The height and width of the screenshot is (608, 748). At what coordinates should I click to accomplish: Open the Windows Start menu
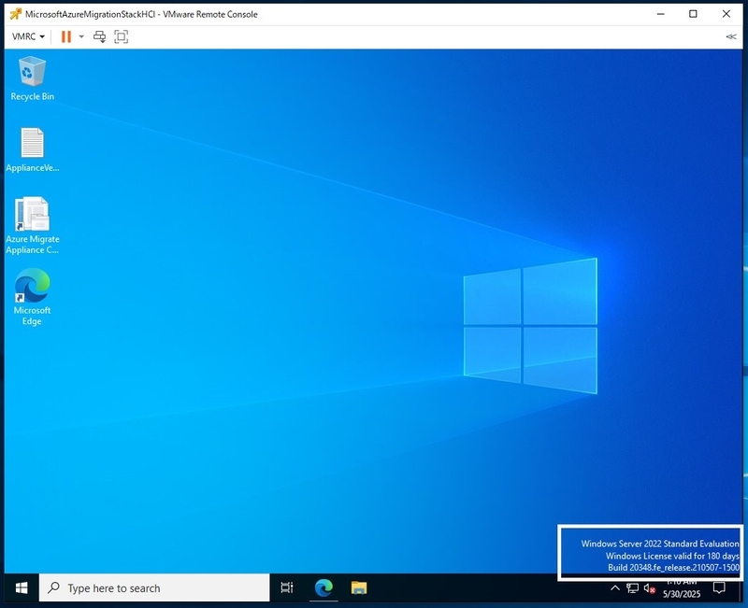[x=22, y=588]
